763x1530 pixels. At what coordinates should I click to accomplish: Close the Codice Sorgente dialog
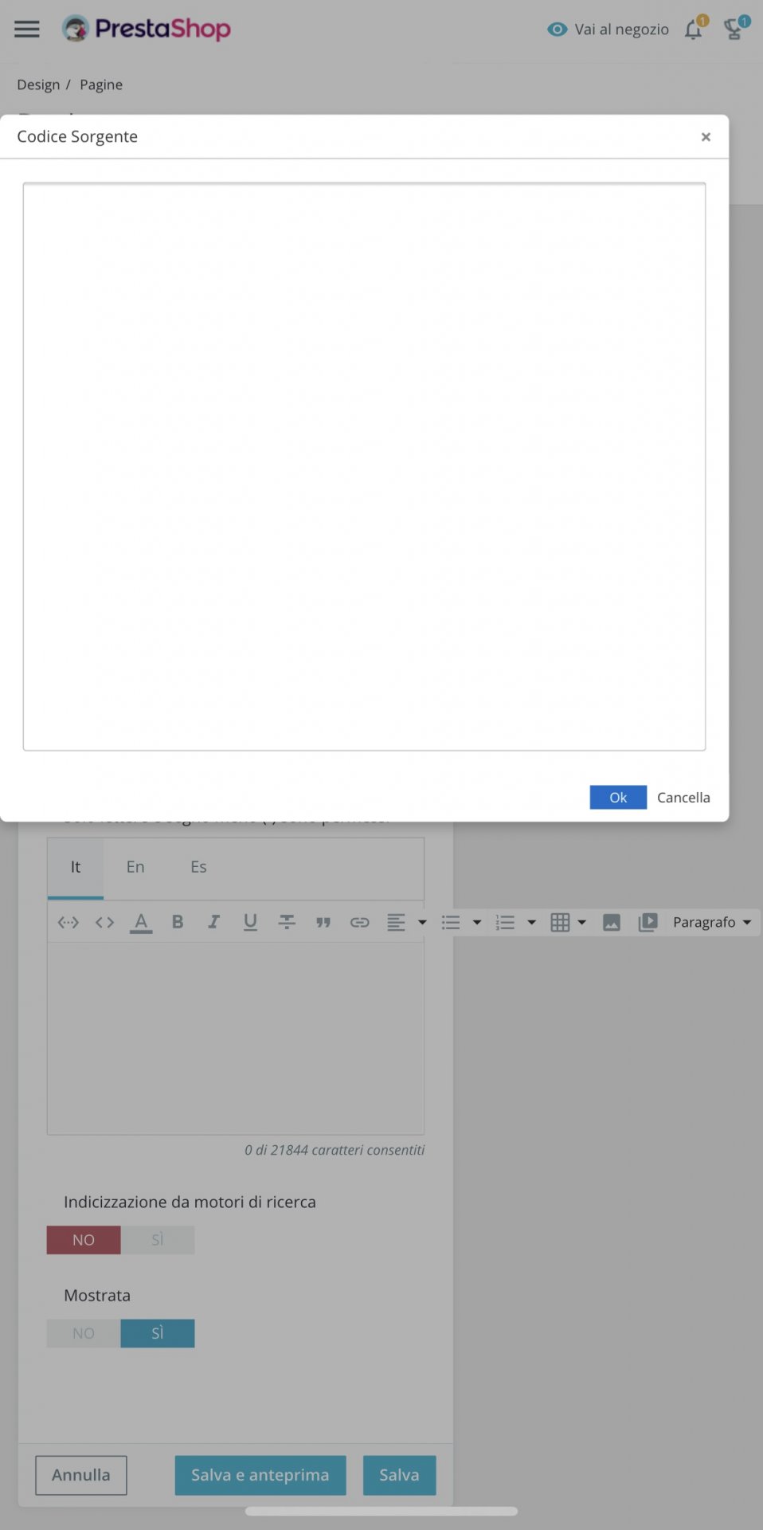(x=706, y=137)
